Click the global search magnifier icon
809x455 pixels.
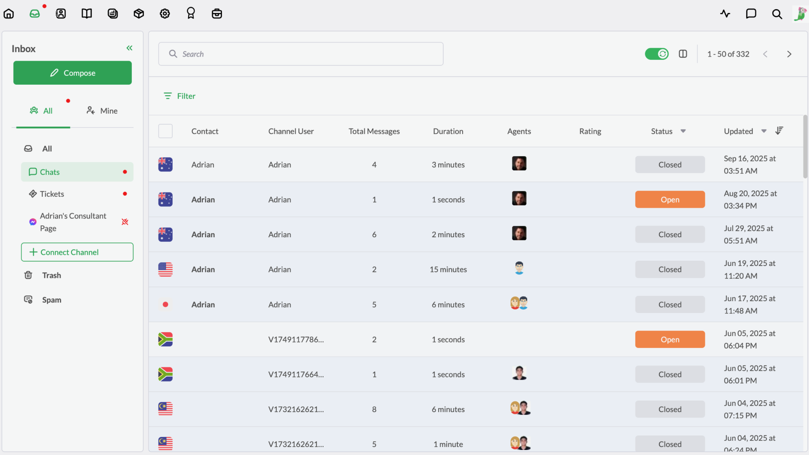point(777,14)
